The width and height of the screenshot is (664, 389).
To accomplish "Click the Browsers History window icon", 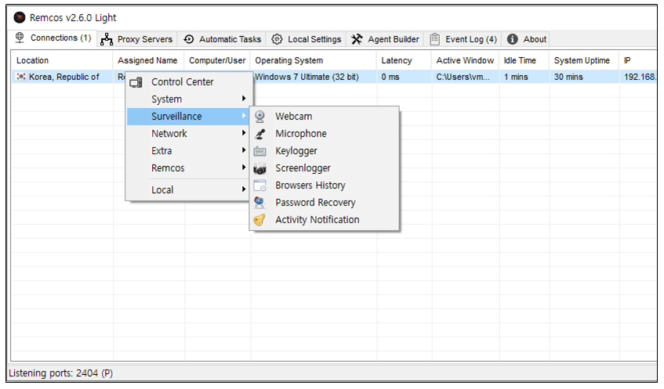I will click(259, 185).
